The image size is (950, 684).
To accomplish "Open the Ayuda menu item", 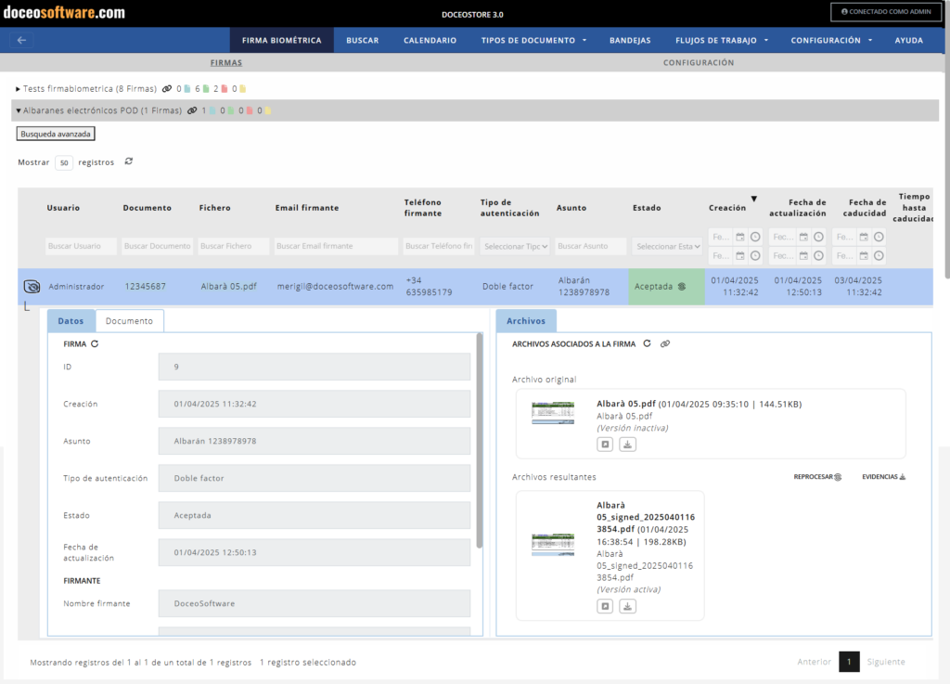I will pyautogui.click(x=909, y=40).
